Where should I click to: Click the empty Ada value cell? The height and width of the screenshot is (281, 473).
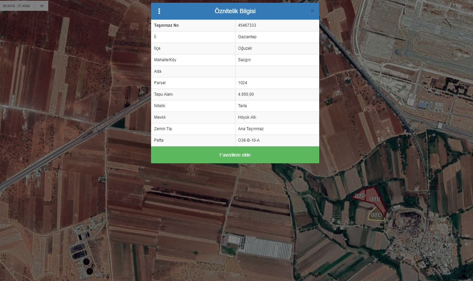tap(277, 71)
